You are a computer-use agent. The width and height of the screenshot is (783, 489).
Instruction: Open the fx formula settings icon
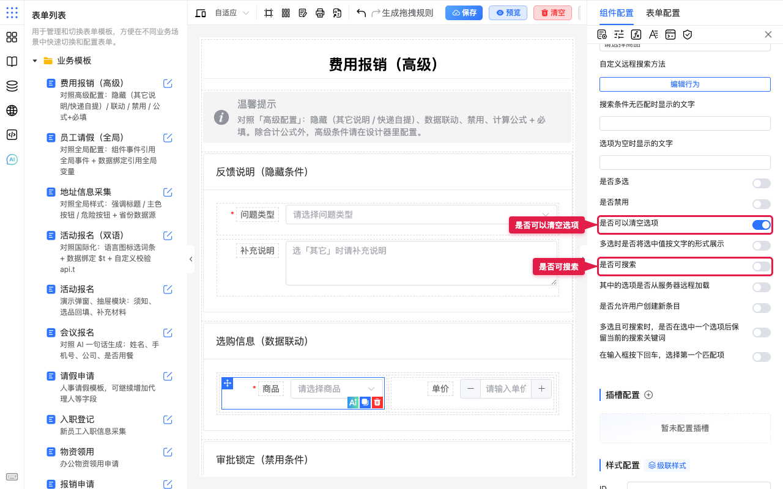tap(636, 35)
